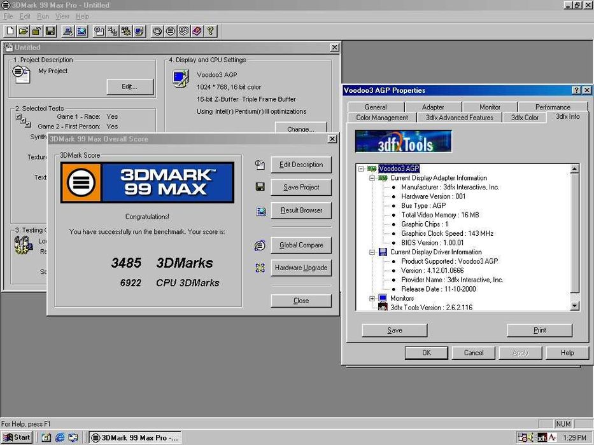Click the 3dfx Tools banner image
Screen dimensions: 594x445
(404, 141)
